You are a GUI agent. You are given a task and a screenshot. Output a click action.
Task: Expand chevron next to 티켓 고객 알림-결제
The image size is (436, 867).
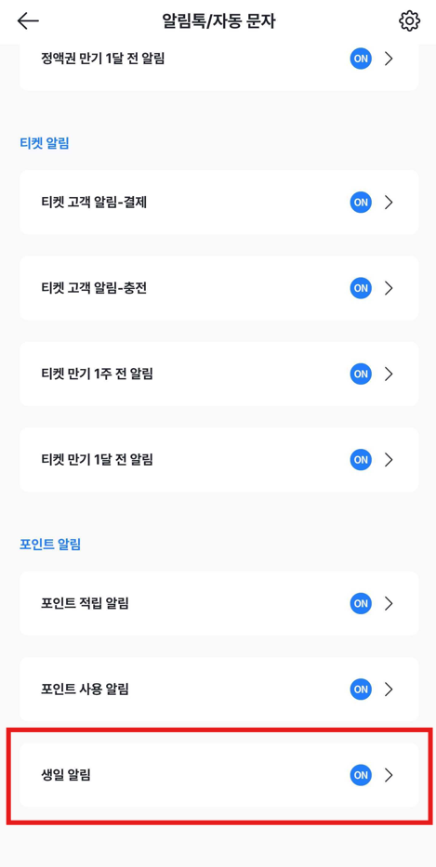click(389, 203)
